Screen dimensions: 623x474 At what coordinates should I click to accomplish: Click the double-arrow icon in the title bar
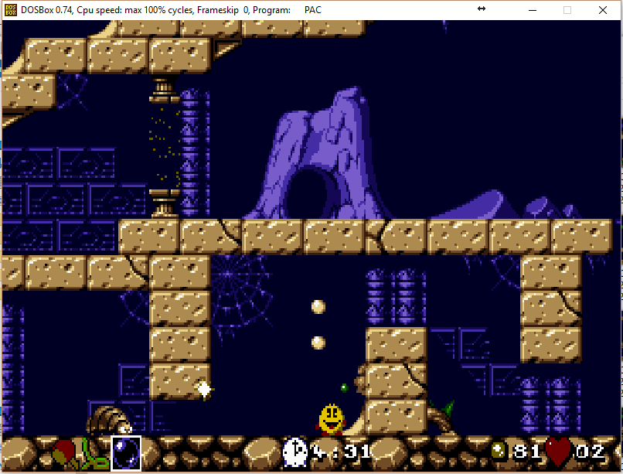coord(481,9)
